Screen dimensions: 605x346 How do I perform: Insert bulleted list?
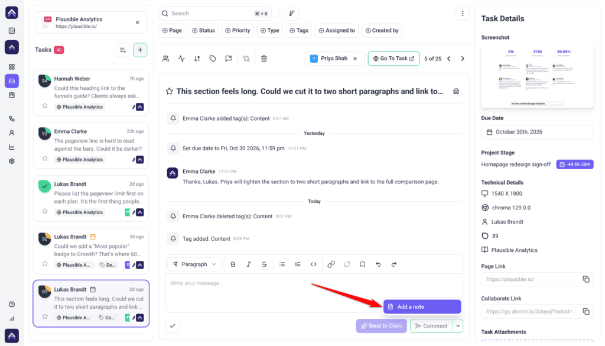[282, 264]
